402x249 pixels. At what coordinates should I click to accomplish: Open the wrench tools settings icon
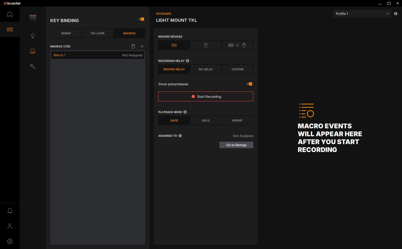pyautogui.click(x=33, y=66)
